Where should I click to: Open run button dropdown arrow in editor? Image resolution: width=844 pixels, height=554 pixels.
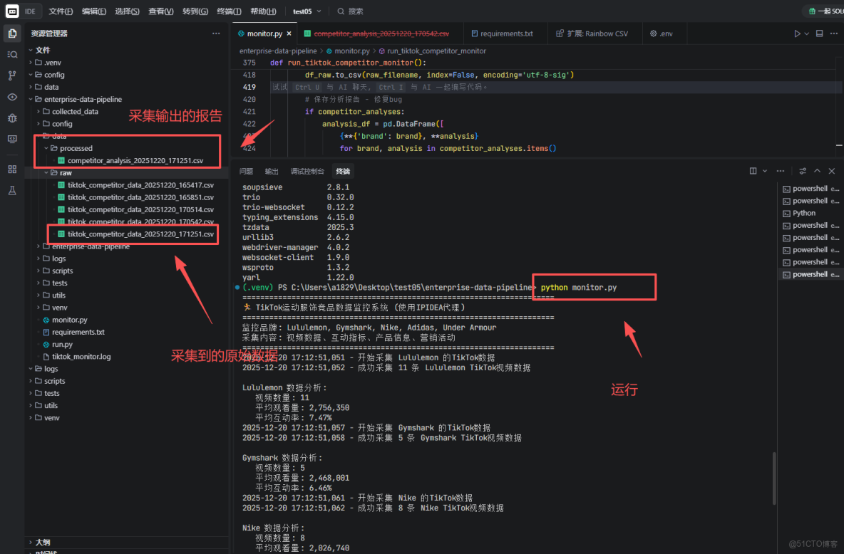pos(806,33)
